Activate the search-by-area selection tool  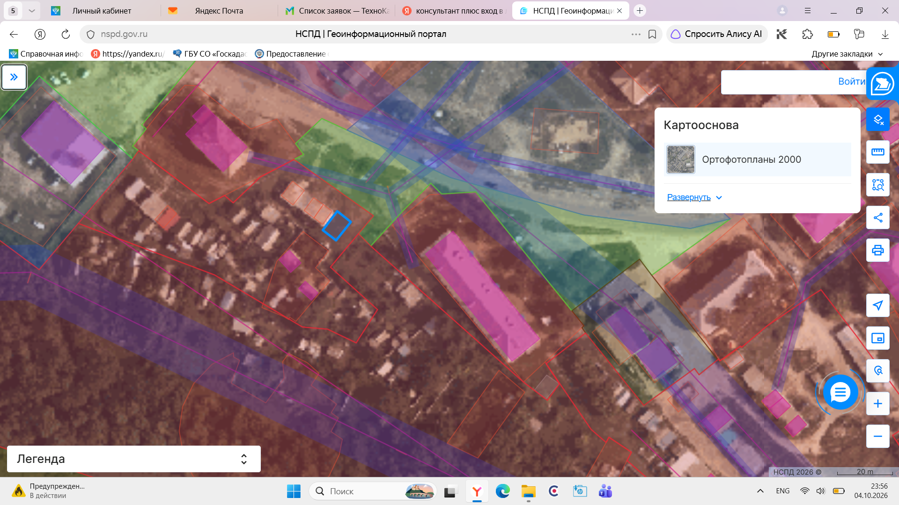(x=877, y=185)
